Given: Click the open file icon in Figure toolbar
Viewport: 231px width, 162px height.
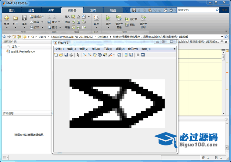Looking at the screenshot, I should tap(61, 55).
